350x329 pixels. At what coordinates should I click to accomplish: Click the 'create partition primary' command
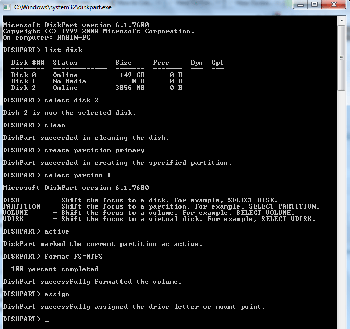(x=94, y=150)
